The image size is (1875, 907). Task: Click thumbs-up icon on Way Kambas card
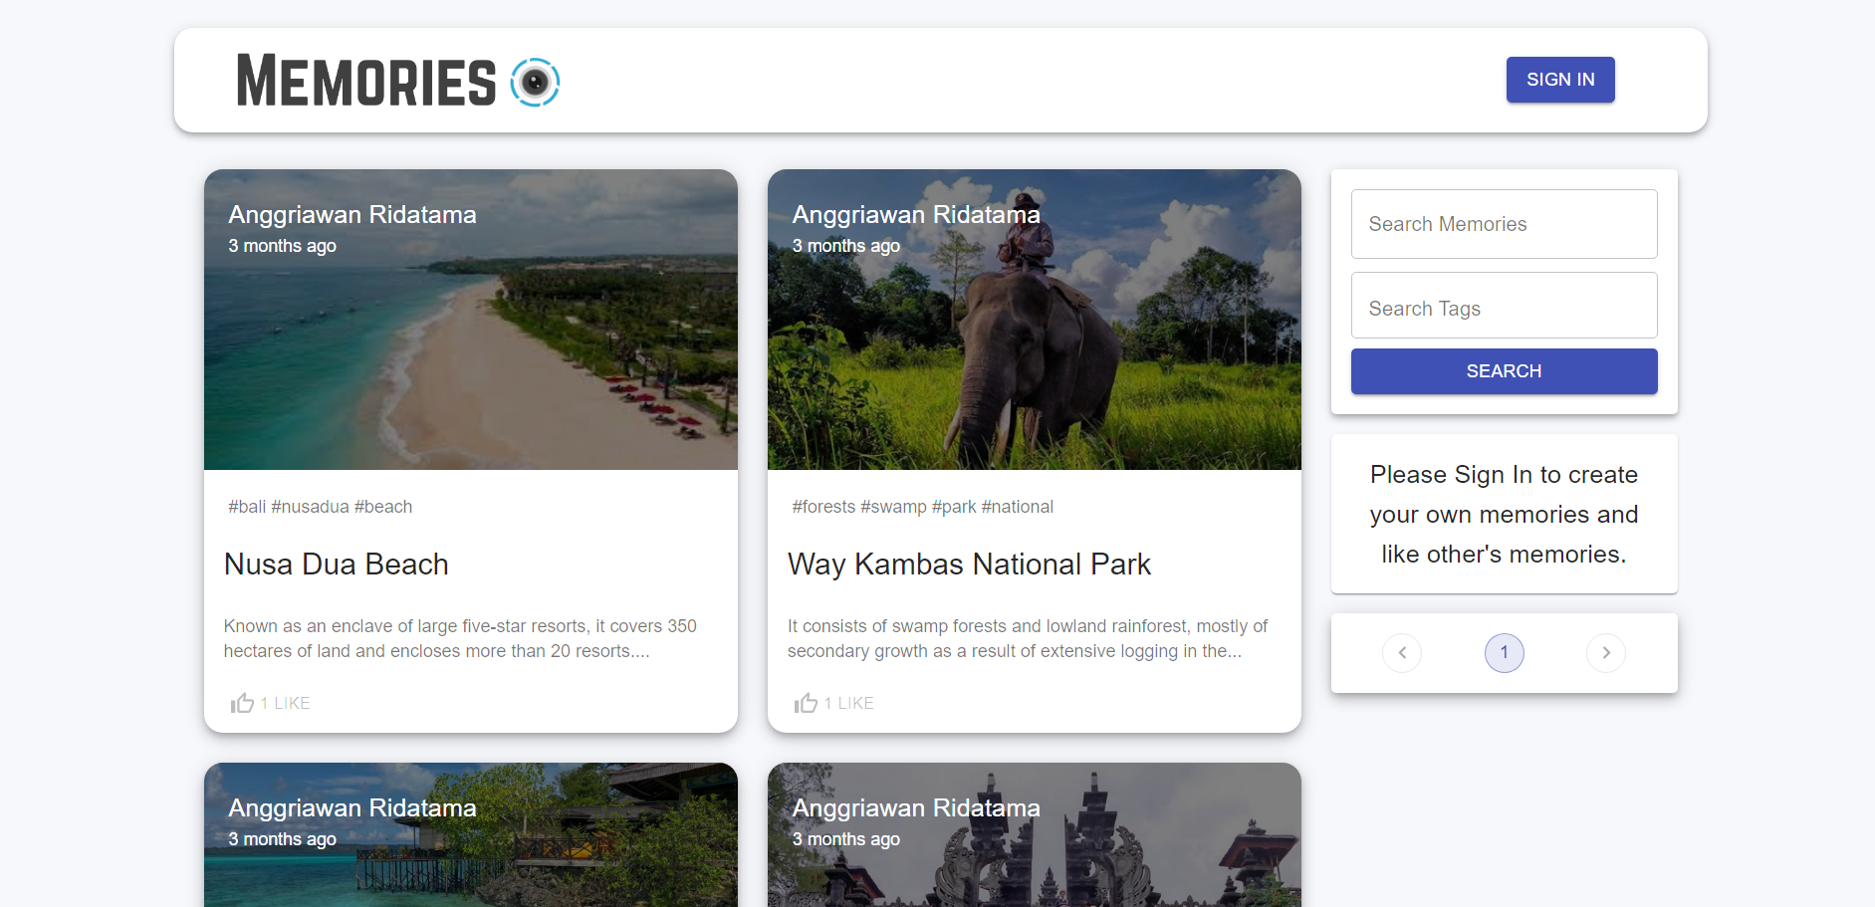click(x=806, y=703)
